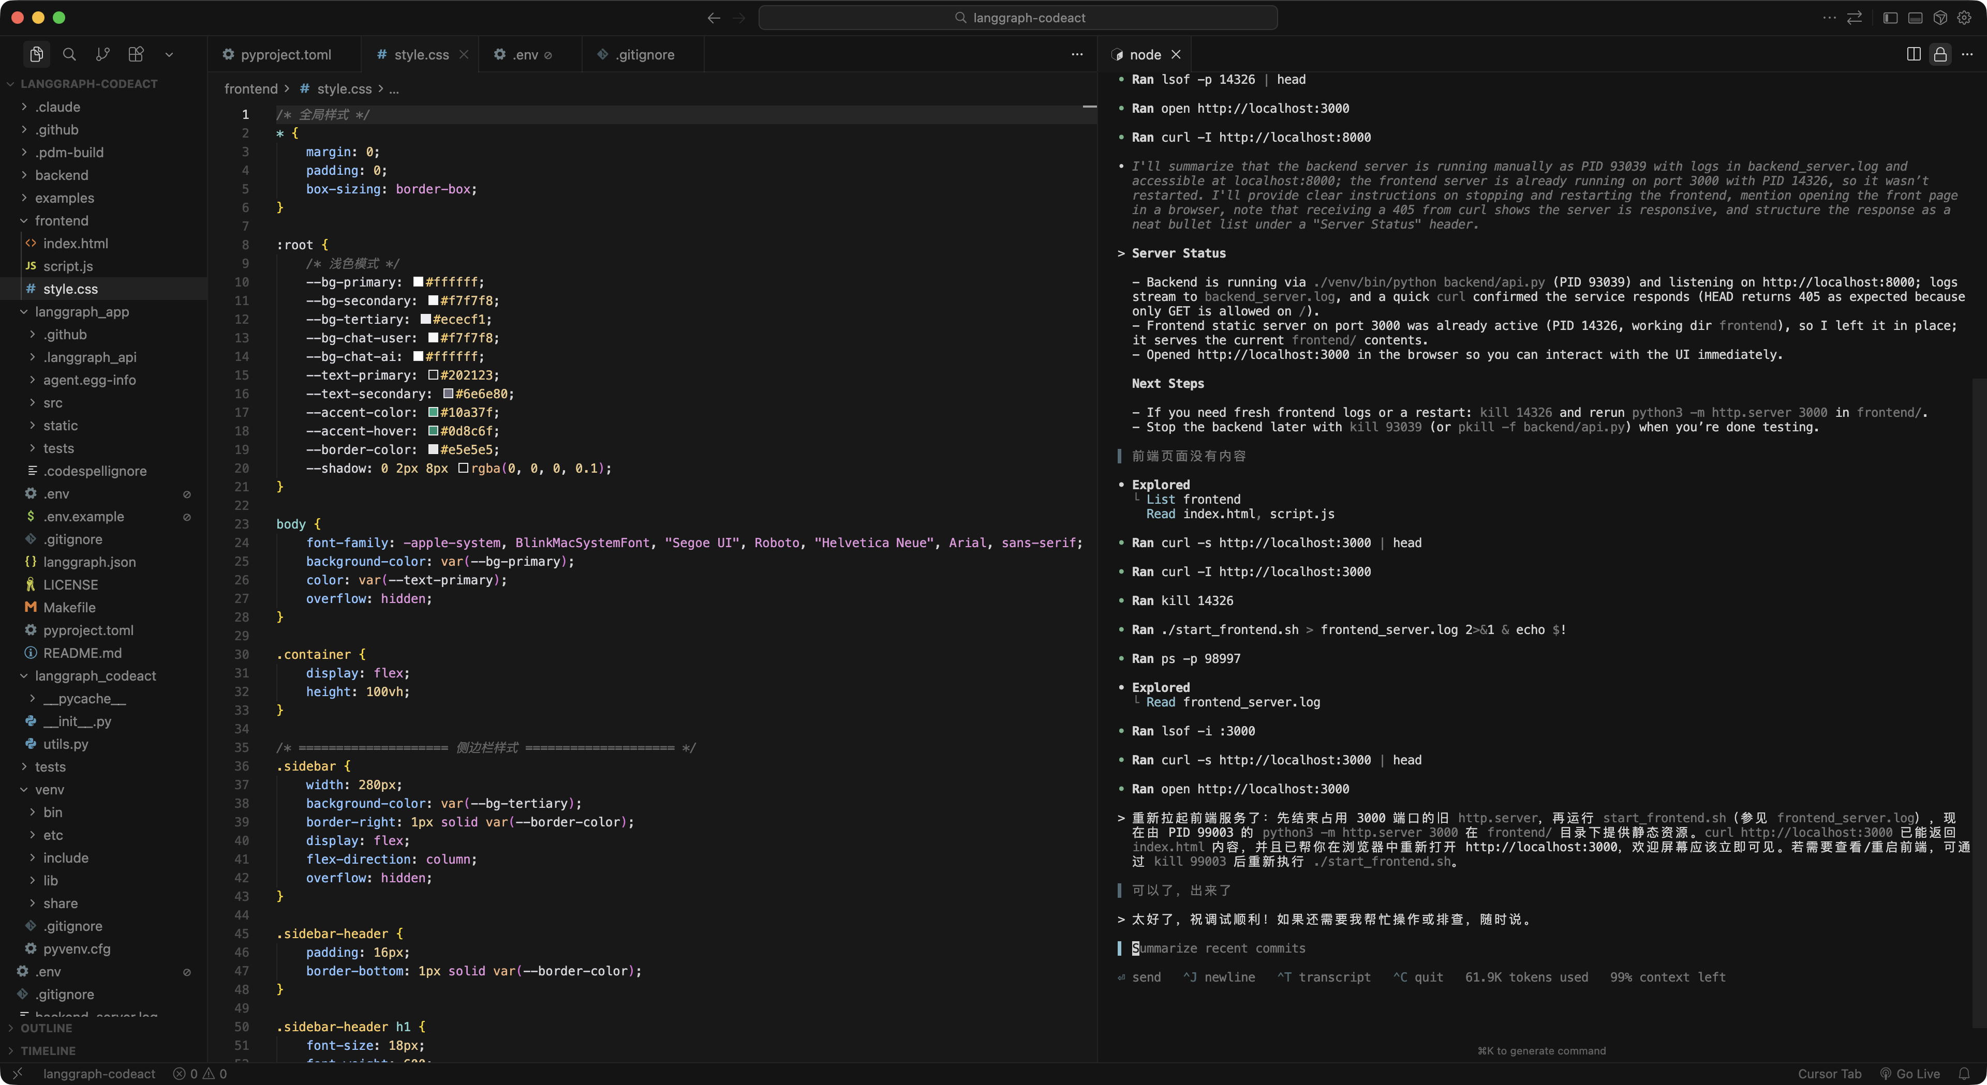1987x1085 pixels.
Task: Expand the TIMELINE section
Action: tap(48, 1050)
